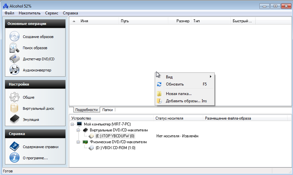
Task: Select (E:) ITOP YBCDUFW (0) drive
Action: 115,136
